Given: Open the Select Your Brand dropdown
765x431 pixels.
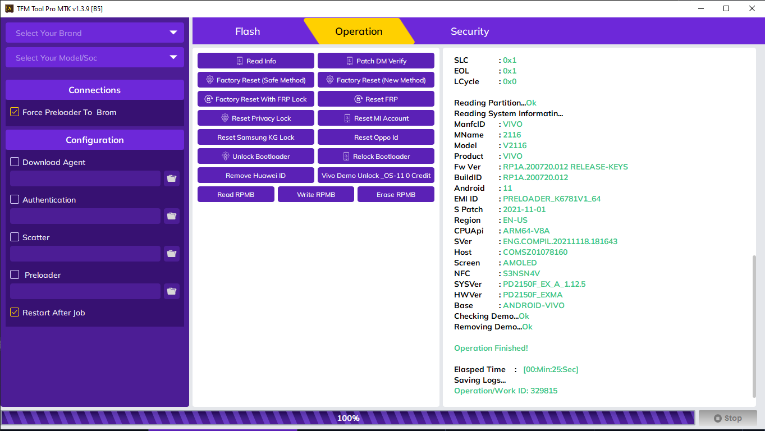Looking at the screenshot, I should (x=95, y=33).
